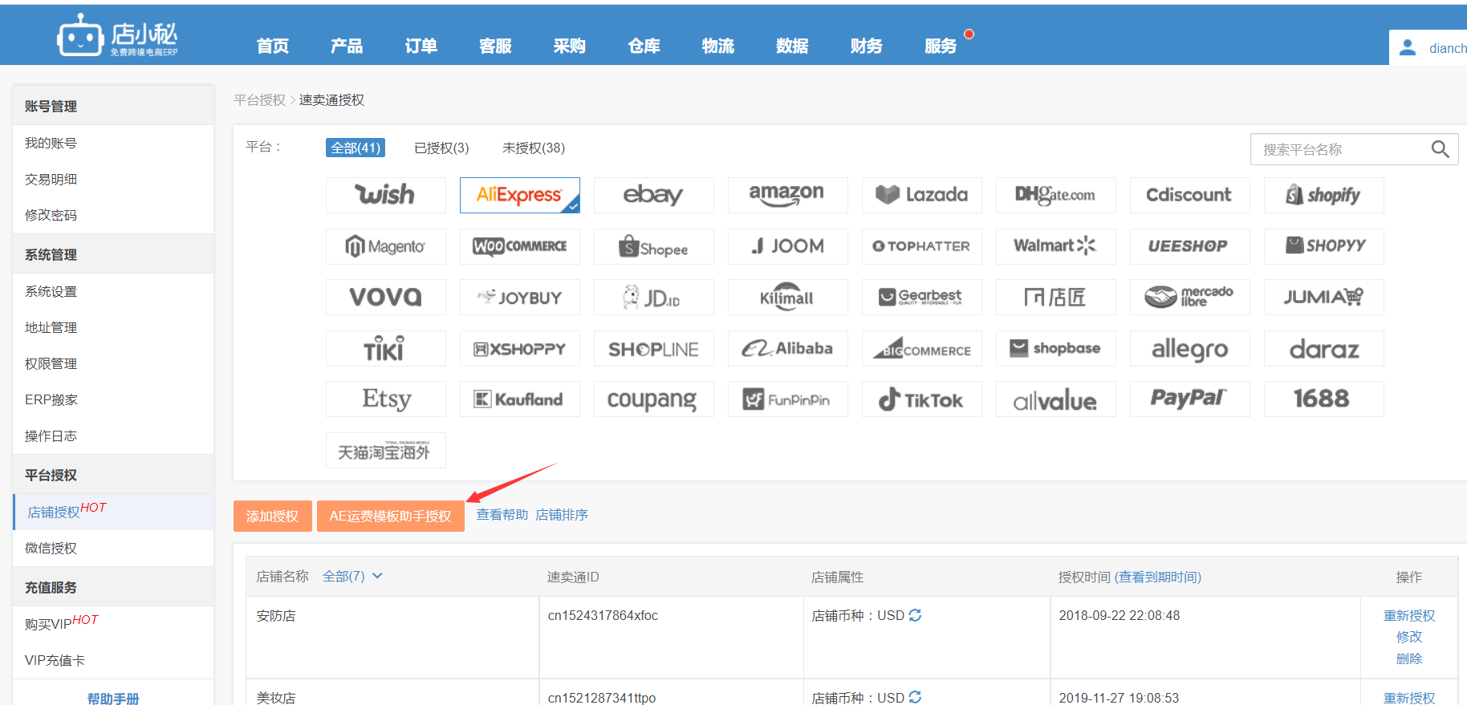Select the SHOPYY platform logo

(1323, 246)
